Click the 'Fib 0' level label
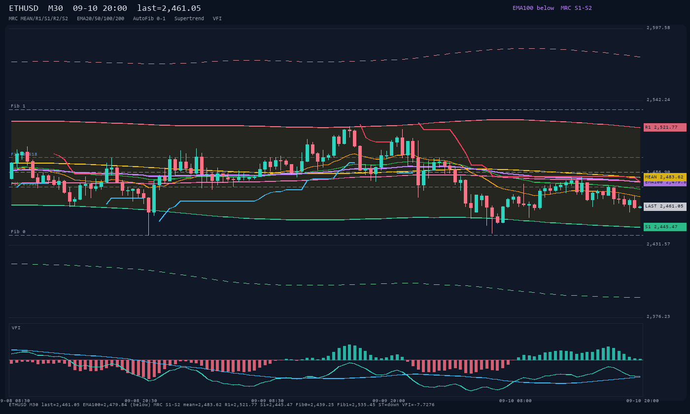The height and width of the screenshot is (414, 690). (x=18, y=232)
